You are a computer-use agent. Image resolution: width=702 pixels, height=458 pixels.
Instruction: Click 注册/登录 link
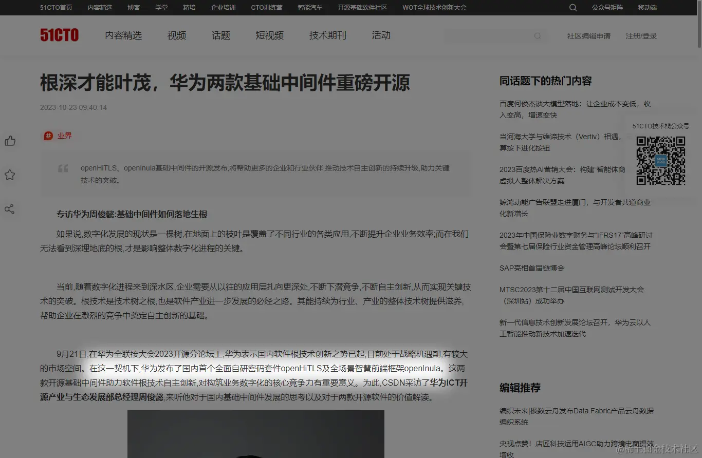coord(641,36)
